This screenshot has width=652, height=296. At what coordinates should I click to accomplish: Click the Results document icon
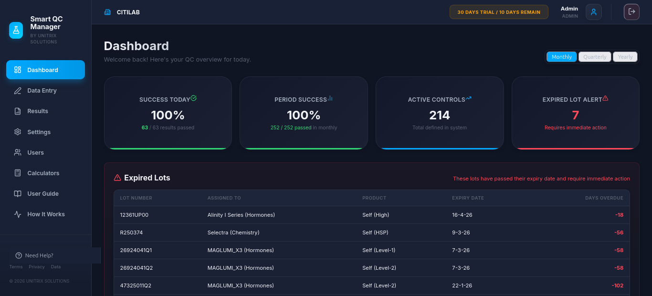tap(18, 111)
